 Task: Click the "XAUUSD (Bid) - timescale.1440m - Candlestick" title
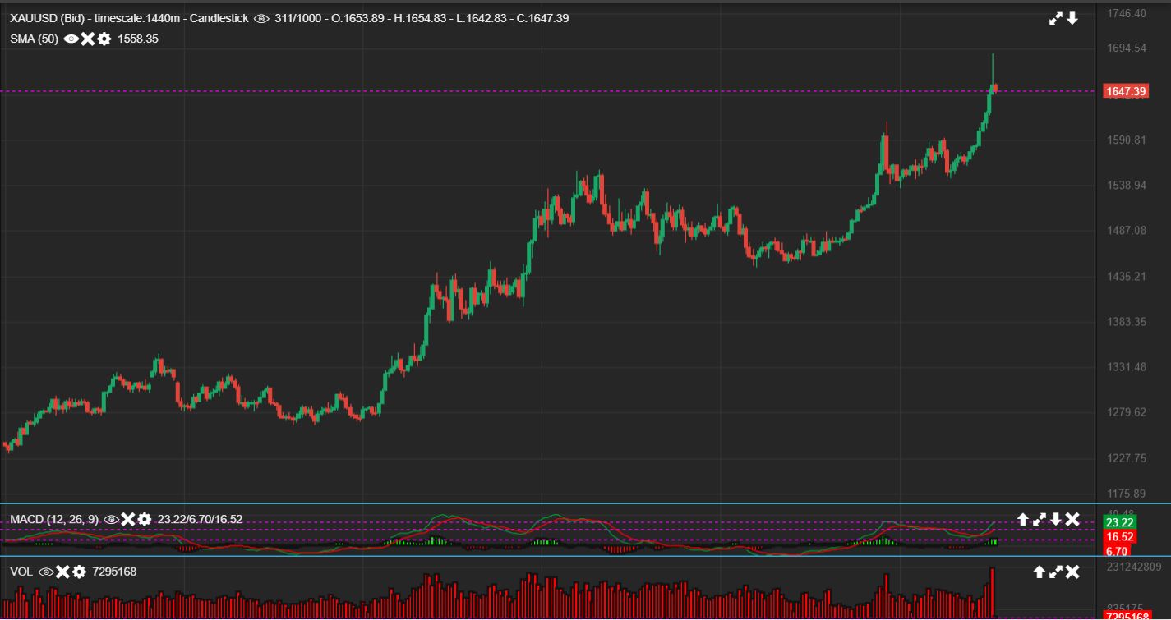click(129, 18)
